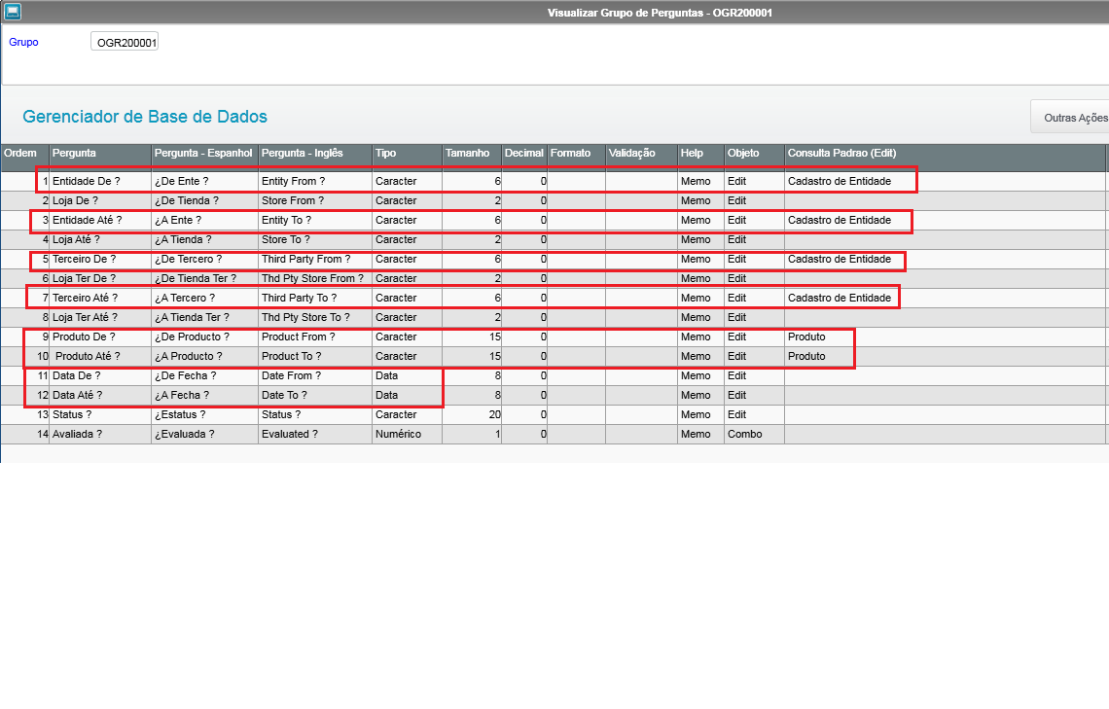Select the 'Entidade Até ?' cell

100,221
